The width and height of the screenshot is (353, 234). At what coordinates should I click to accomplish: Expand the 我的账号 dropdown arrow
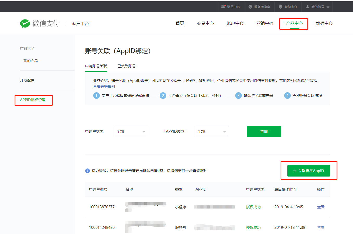[328, 7]
